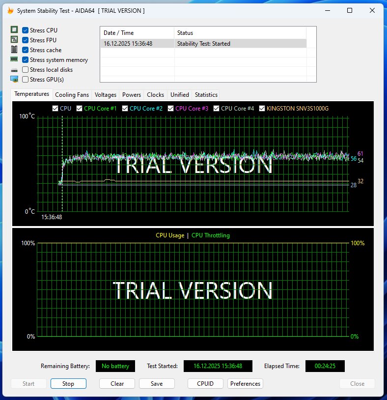
Task: Select the Voltages tab
Action: [105, 94]
